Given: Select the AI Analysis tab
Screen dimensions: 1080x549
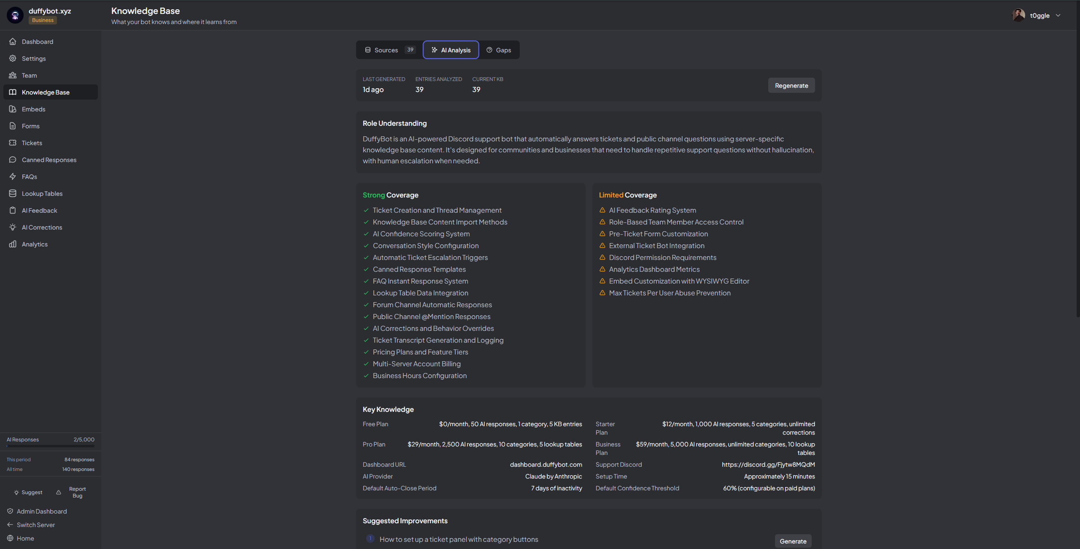Looking at the screenshot, I should [x=451, y=50].
